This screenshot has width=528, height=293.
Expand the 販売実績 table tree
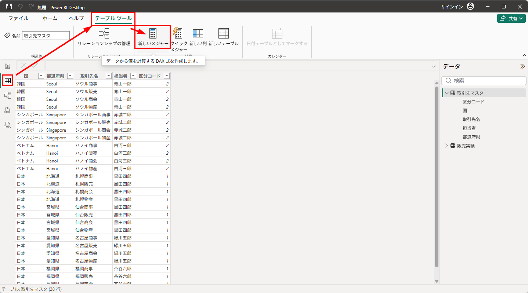446,146
